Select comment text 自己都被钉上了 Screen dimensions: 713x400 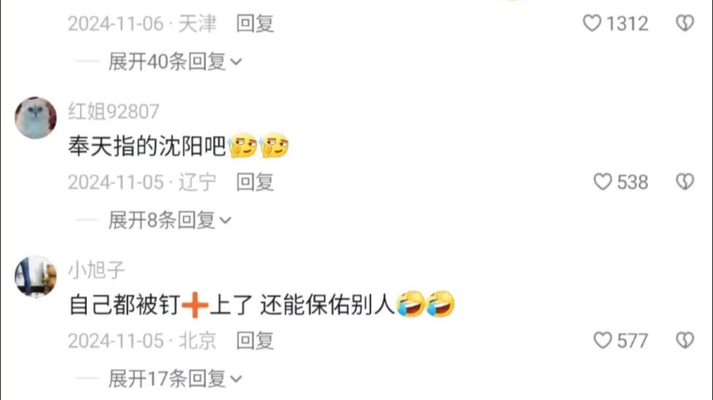161,305
